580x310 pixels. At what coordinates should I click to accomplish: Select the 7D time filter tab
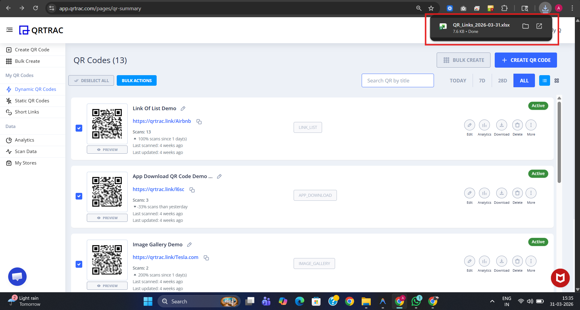[x=482, y=81]
